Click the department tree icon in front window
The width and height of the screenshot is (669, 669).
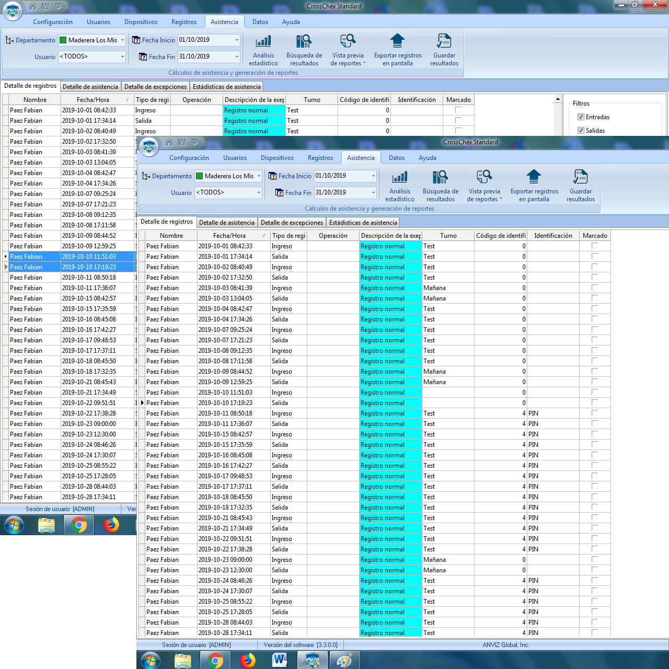pos(146,176)
